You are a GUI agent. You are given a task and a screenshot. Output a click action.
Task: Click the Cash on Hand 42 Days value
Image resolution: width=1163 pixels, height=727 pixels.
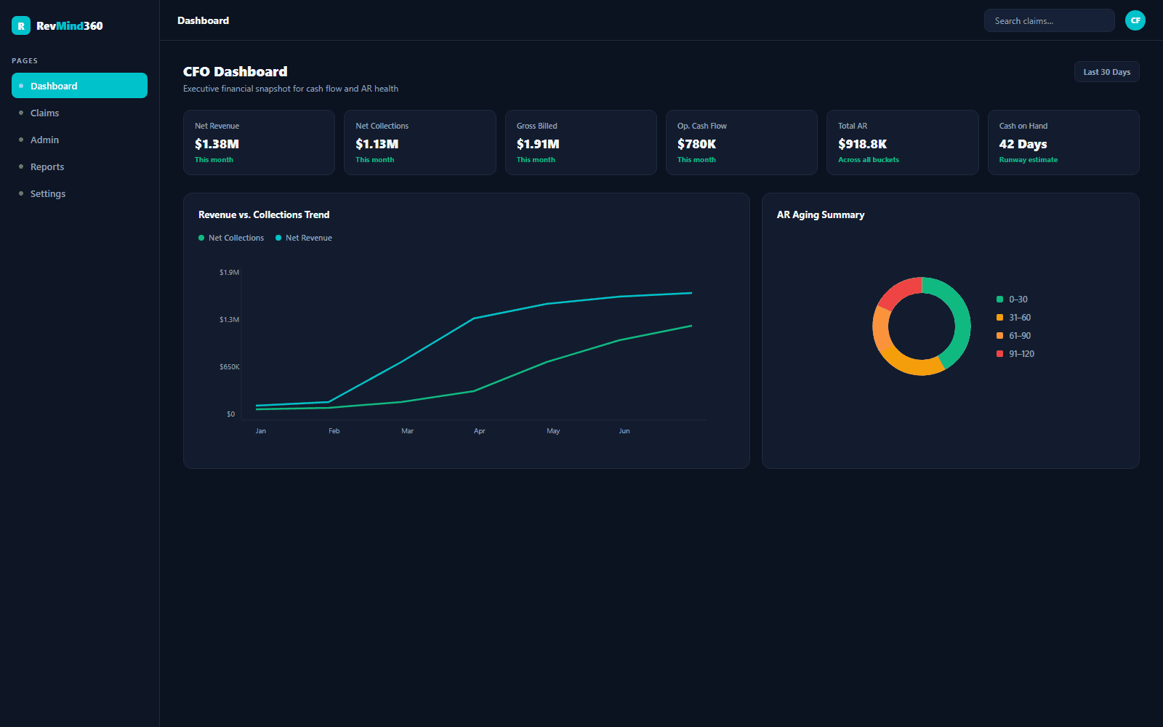coord(1023,144)
